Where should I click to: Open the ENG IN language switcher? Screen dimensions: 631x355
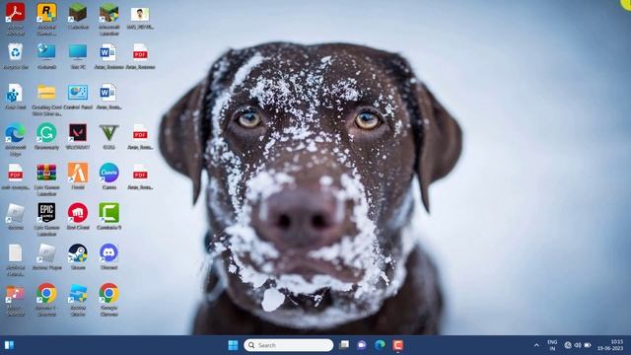[x=552, y=345]
